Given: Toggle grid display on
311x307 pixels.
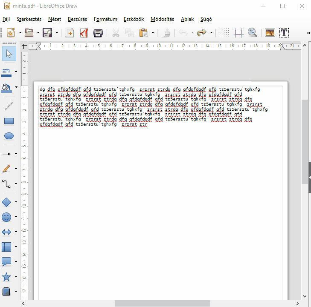Looking at the screenshot, I should tap(224, 33).
